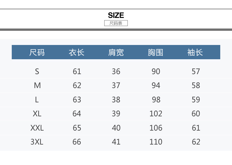This screenshot has width=232, height=165.
Task: Click the 3XL size row label
Action: click(37, 142)
